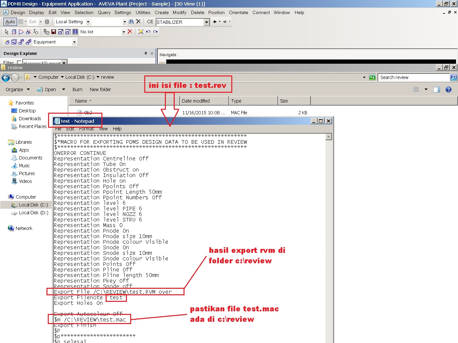
Task: Select Downloads in Explorer navigation pane
Action: pos(30,119)
